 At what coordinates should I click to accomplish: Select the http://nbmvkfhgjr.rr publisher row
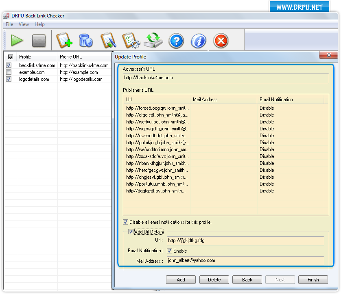226,163
